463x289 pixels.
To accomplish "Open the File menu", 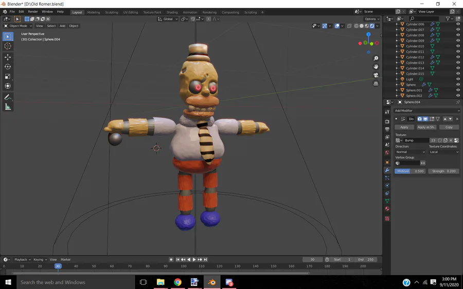I will (12, 12).
